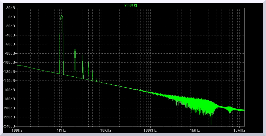Click the 1KHz fundamental peak top
The height and width of the screenshot is (136, 266).
[x=62, y=15]
